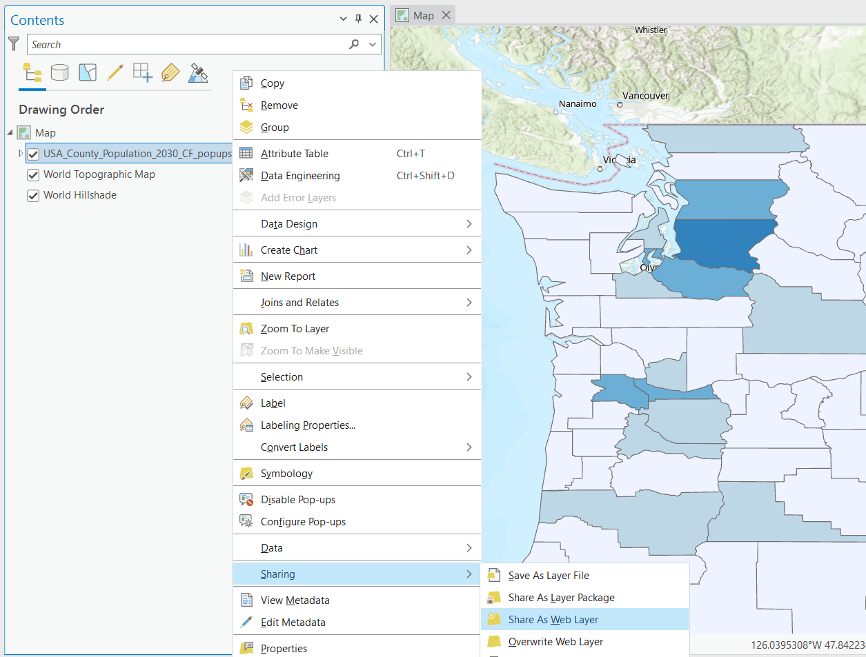
Task: Click the Symbology icon
Action: tap(246, 473)
